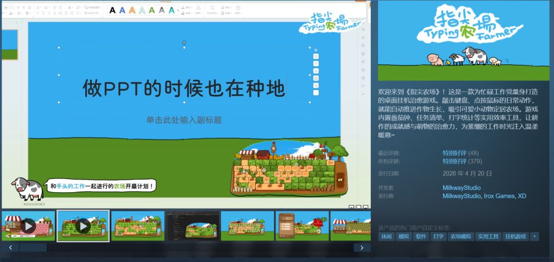Choose the black WordArt A style in video
The height and width of the screenshot is (262, 554).
click(x=112, y=10)
